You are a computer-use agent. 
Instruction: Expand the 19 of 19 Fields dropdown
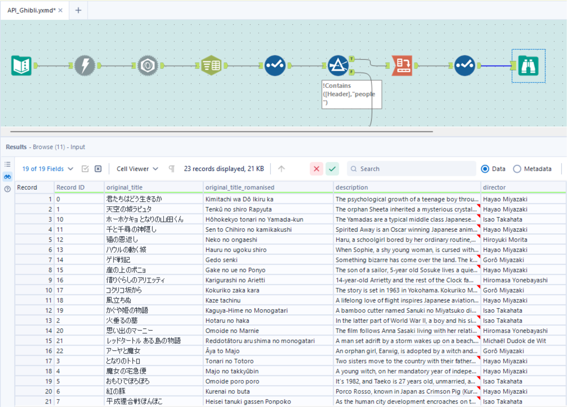[47, 169]
